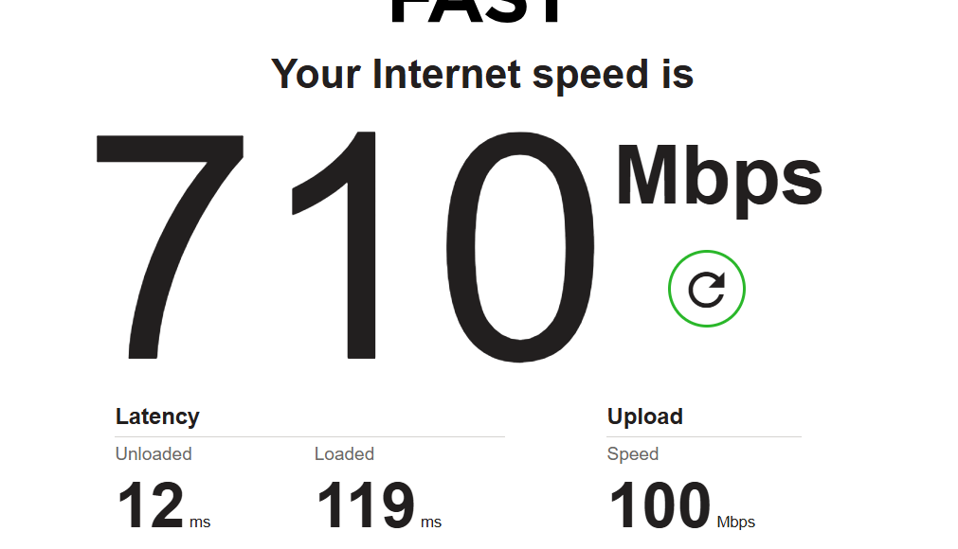Click the large digit 7 of the result

(x=170, y=246)
